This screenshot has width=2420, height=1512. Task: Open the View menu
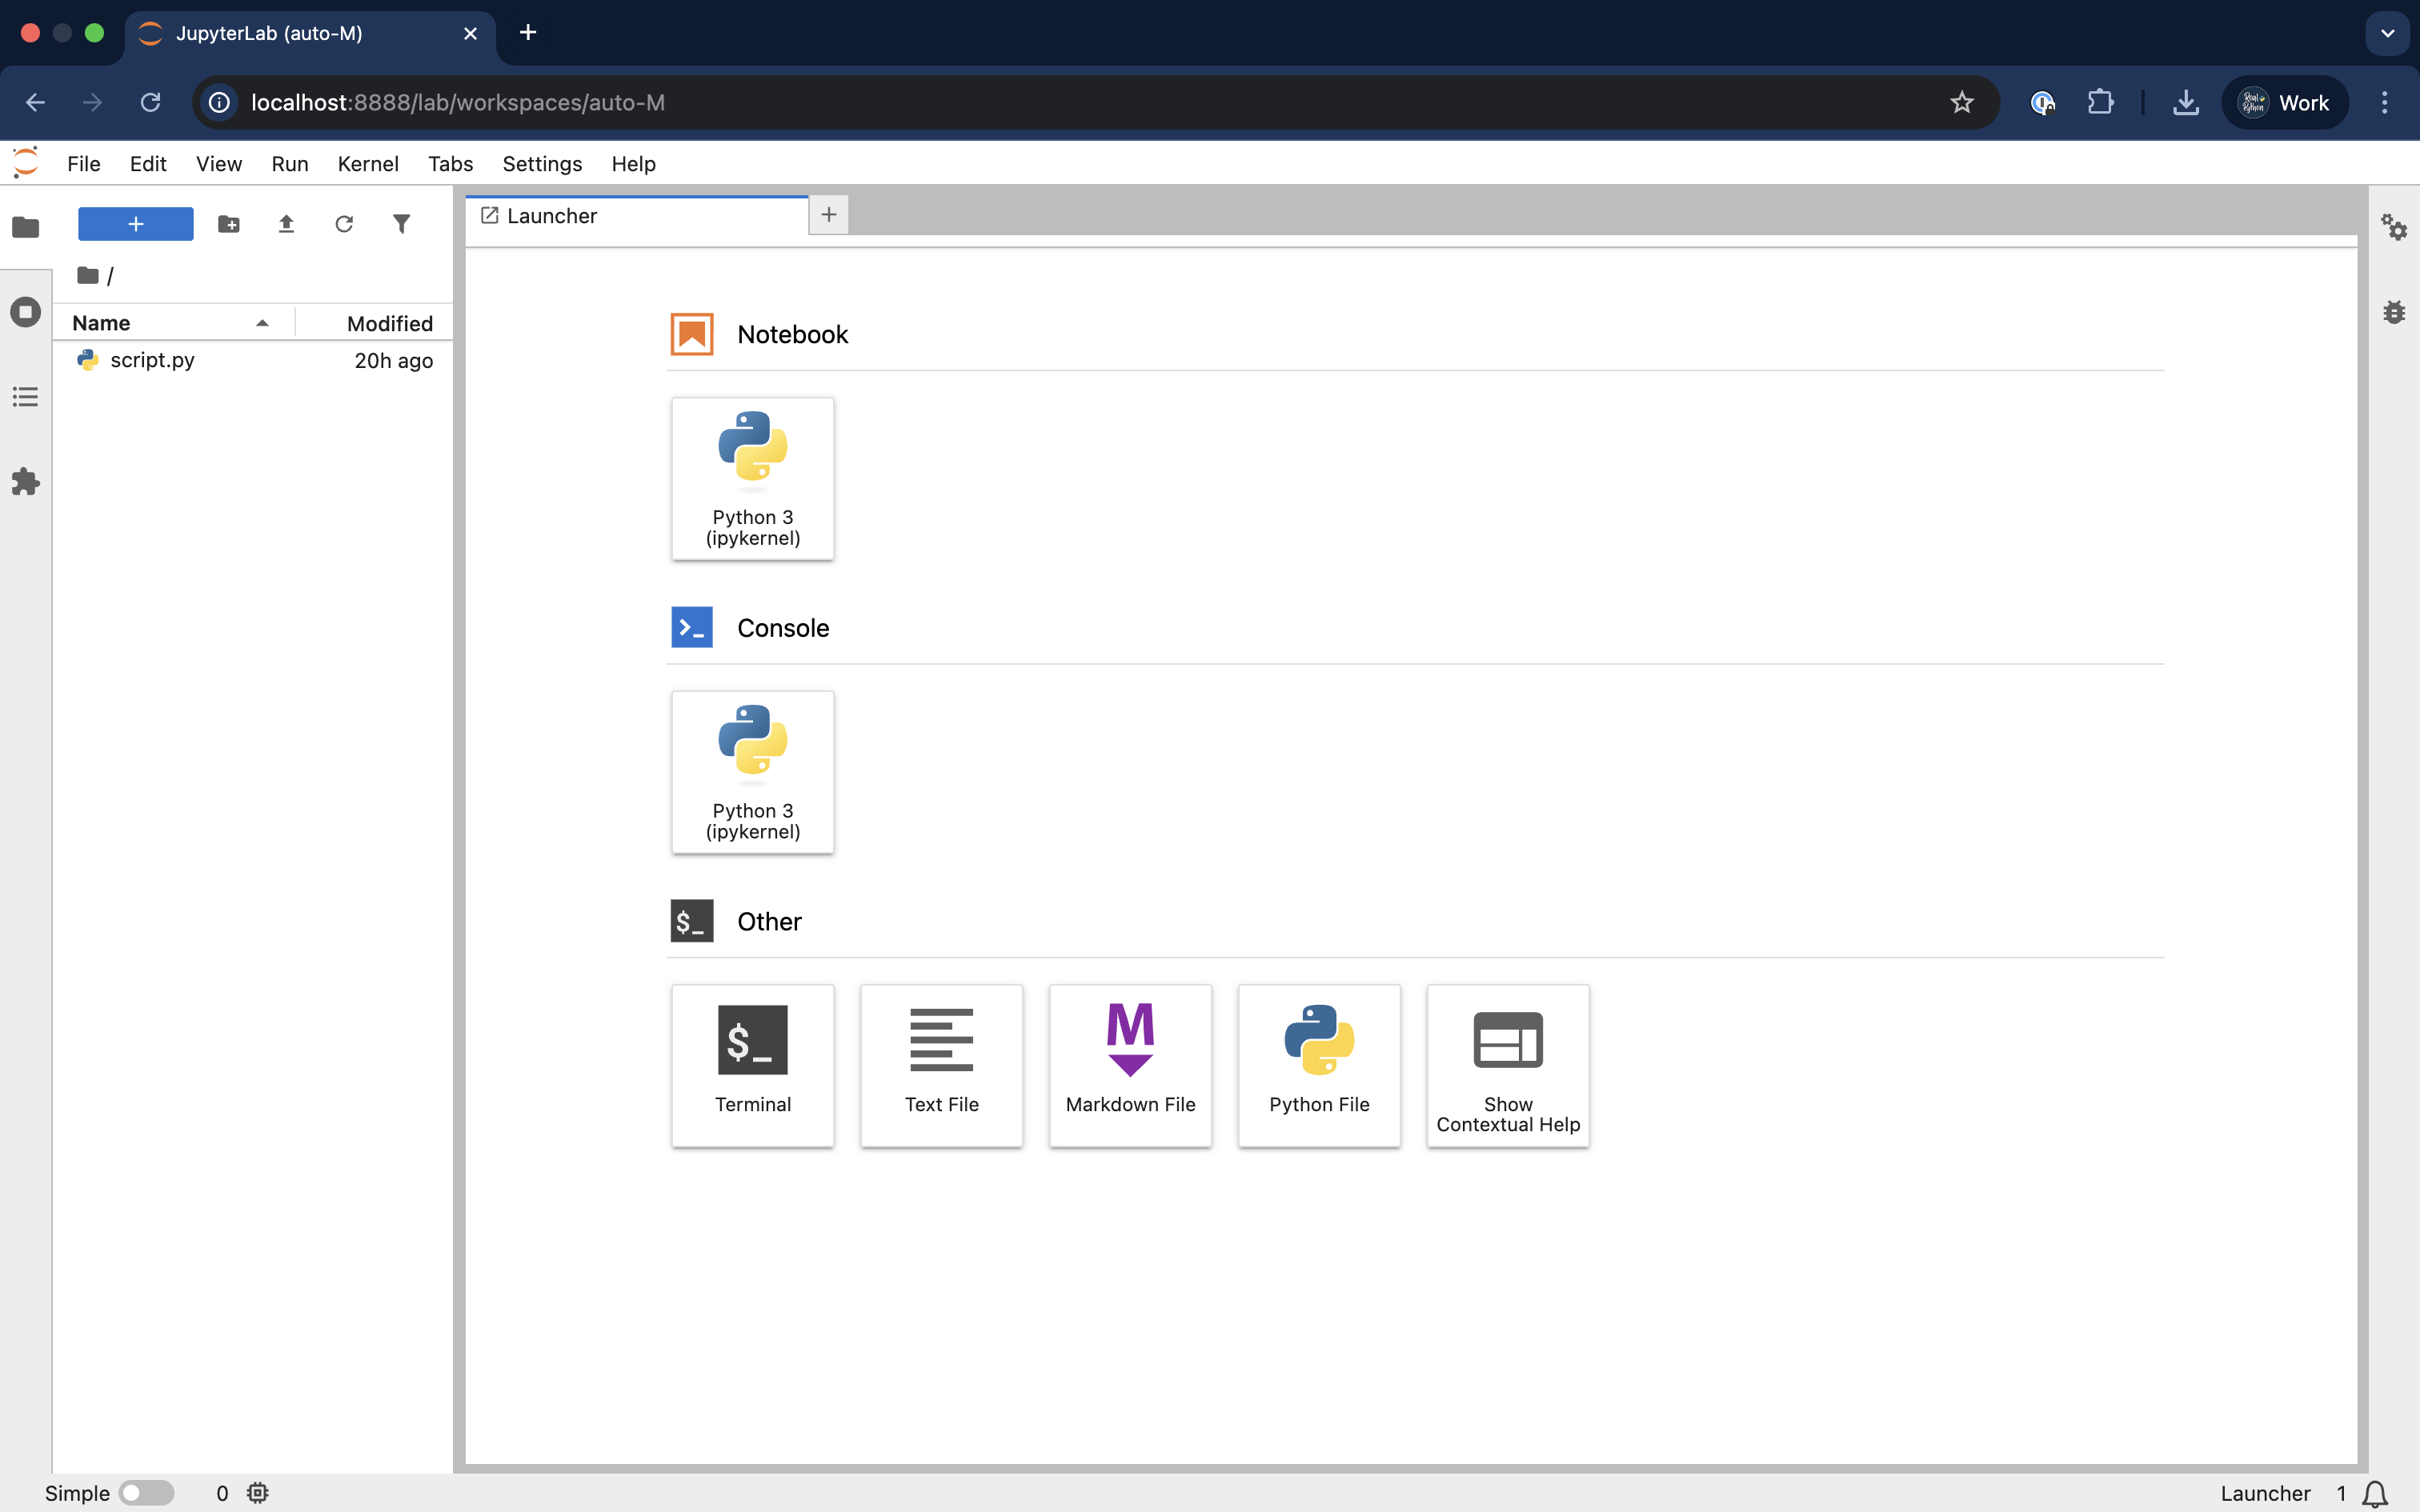(x=219, y=164)
